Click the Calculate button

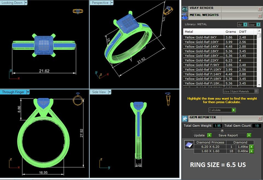point(222,110)
